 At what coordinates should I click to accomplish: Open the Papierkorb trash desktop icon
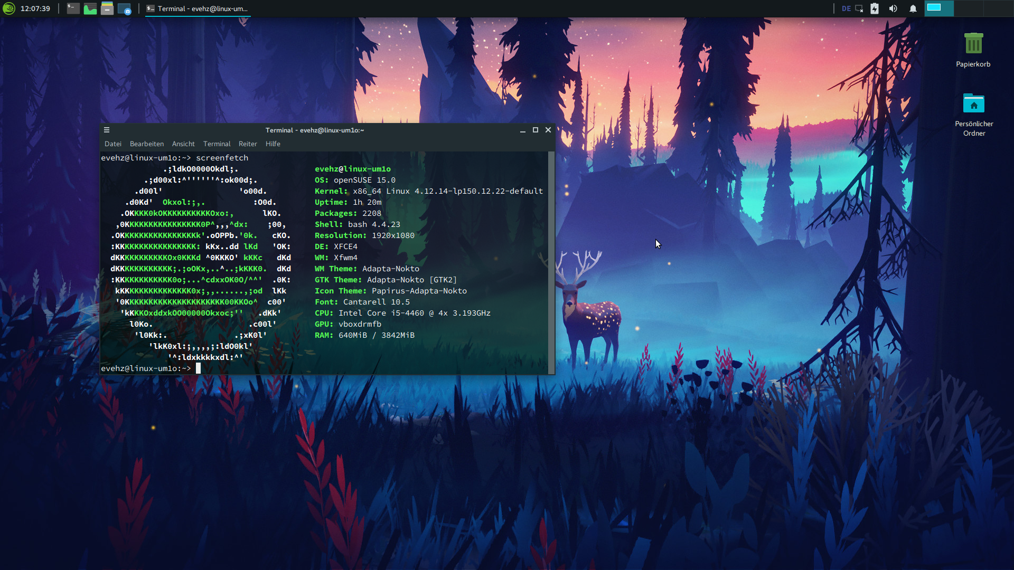(973, 50)
